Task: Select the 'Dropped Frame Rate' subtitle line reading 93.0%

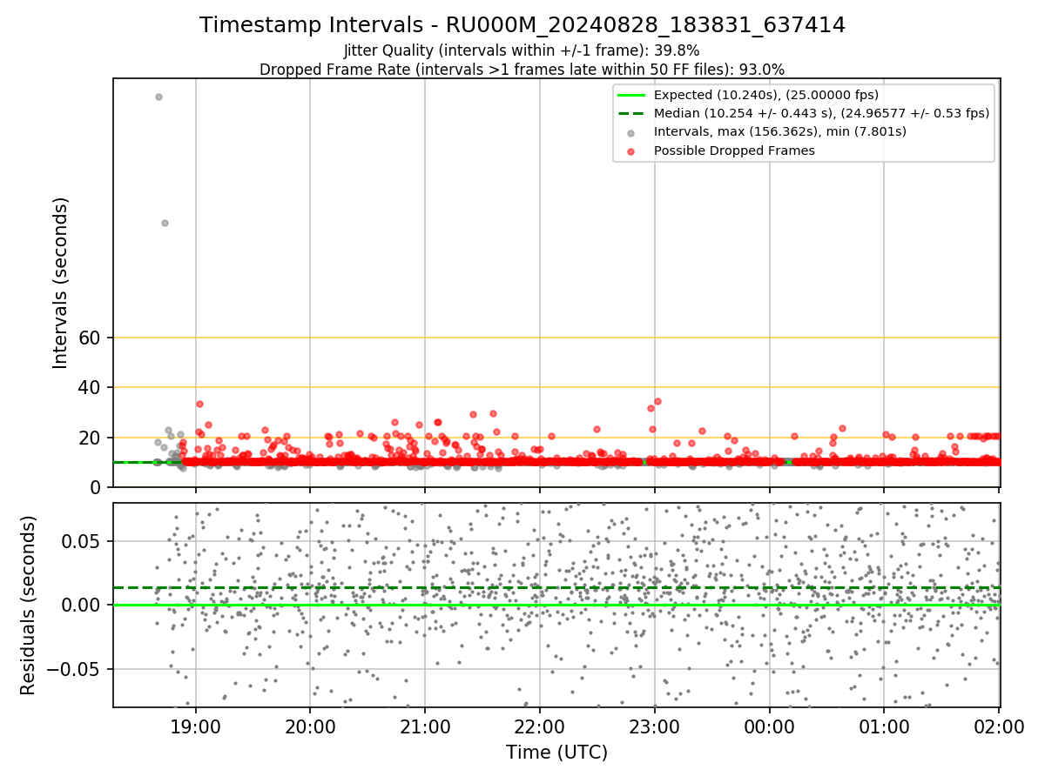Action: tap(522, 70)
